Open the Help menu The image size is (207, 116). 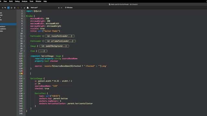(45, 1)
